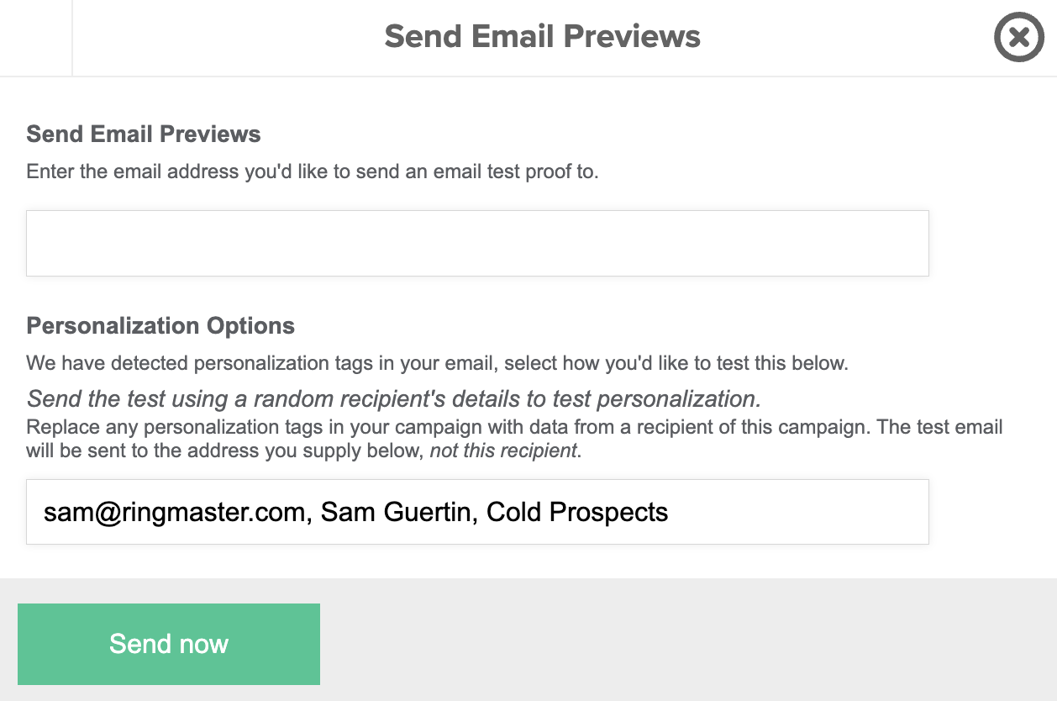Click the Personalization Options heading
Screen dimensions: 1057x701
tap(160, 326)
